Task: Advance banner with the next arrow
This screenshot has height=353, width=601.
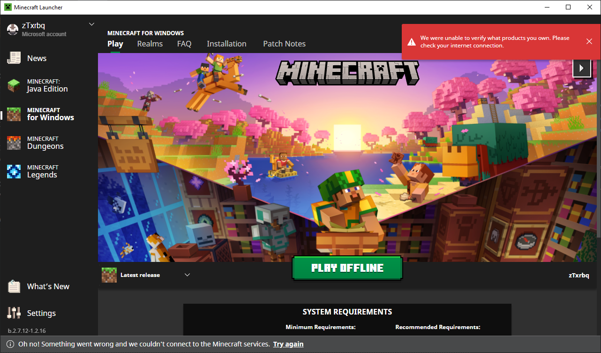Action: tap(581, 68)
